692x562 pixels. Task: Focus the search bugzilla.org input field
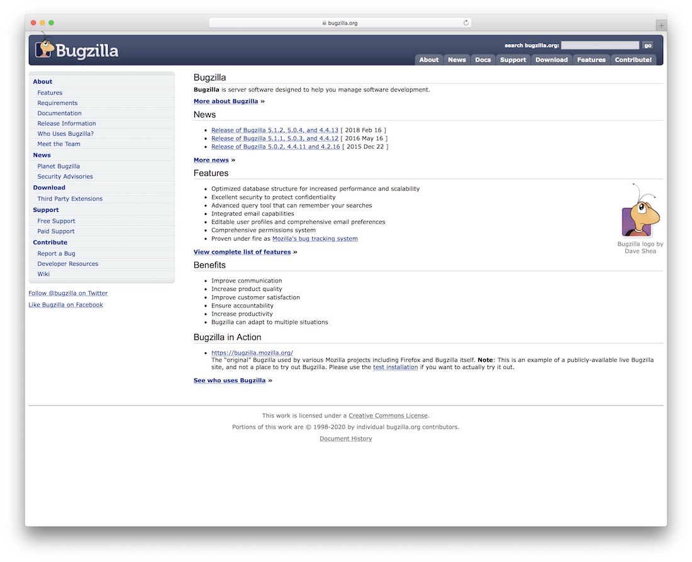[600, 45]
